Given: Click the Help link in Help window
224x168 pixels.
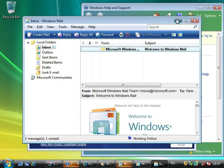Looking at the screenshot, I should tap(206, 74).
